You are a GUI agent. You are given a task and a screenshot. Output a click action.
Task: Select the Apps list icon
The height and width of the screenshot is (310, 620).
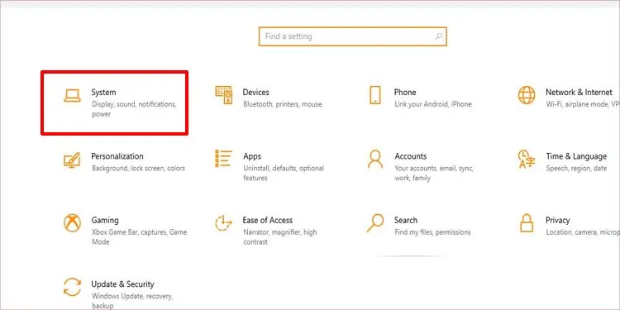coord(223,159)
